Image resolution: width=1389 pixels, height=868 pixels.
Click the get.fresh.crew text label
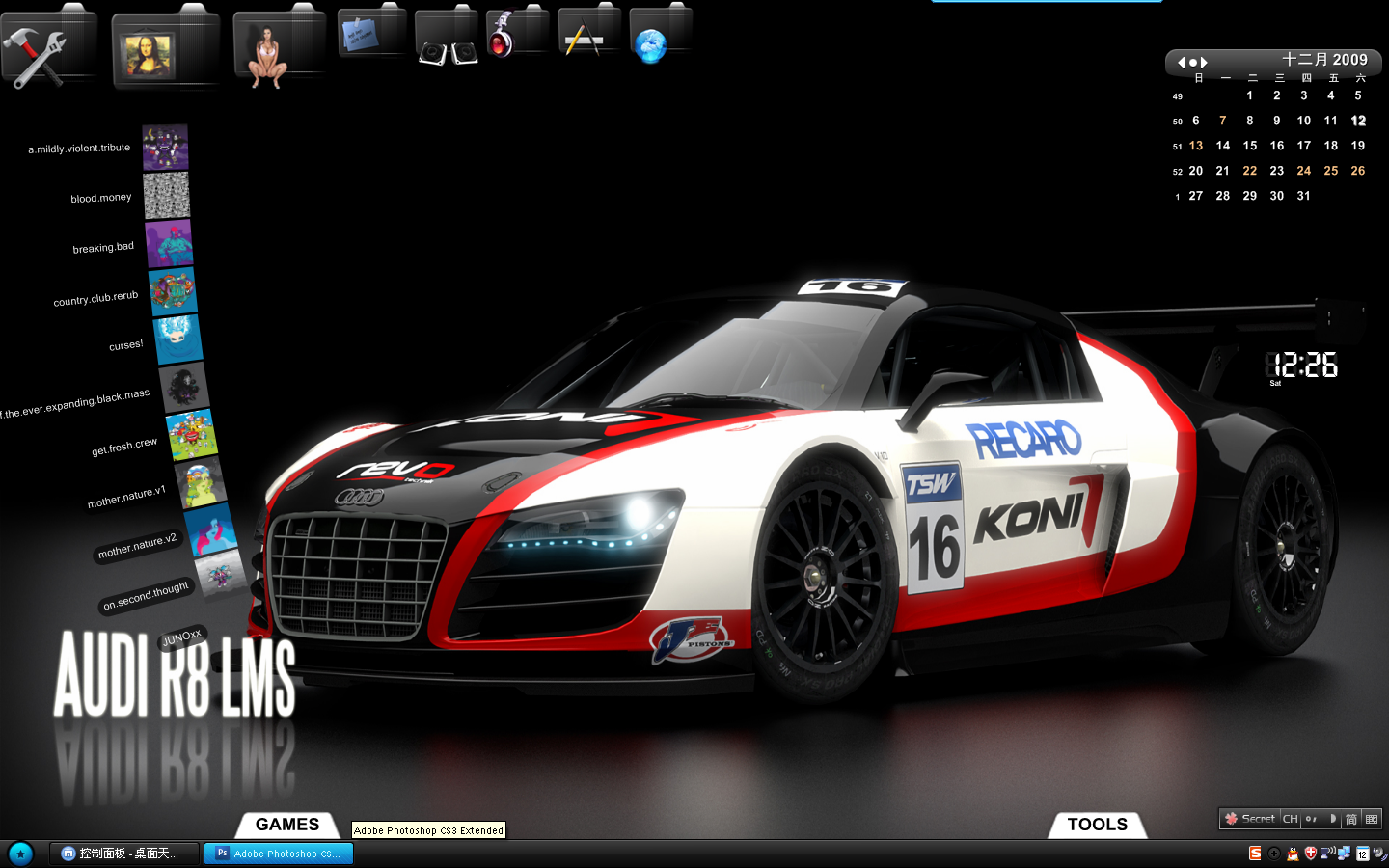[x=124, y=447]
